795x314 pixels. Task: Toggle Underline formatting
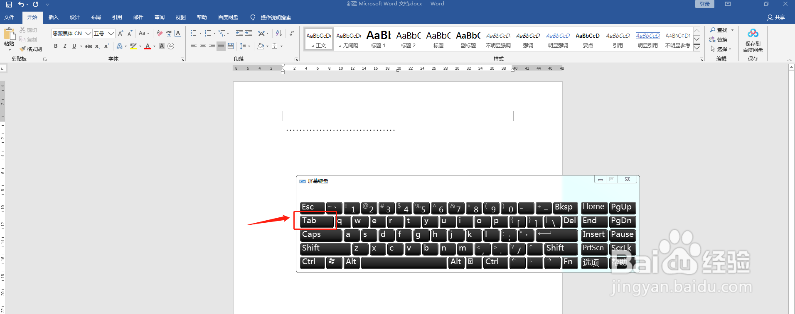(x=74, y=46)
